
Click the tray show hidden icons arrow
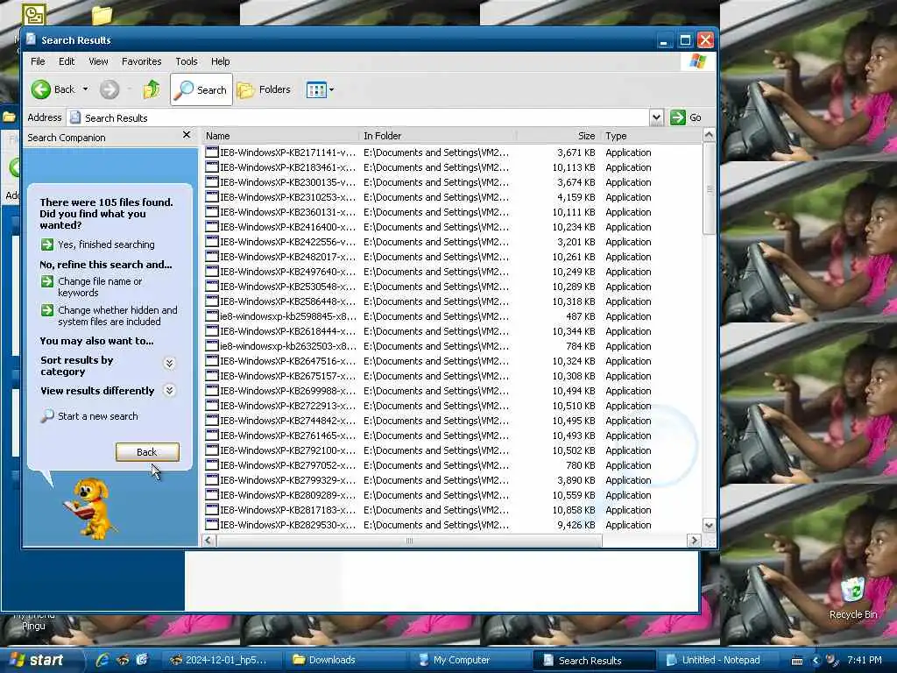point(816,661)
